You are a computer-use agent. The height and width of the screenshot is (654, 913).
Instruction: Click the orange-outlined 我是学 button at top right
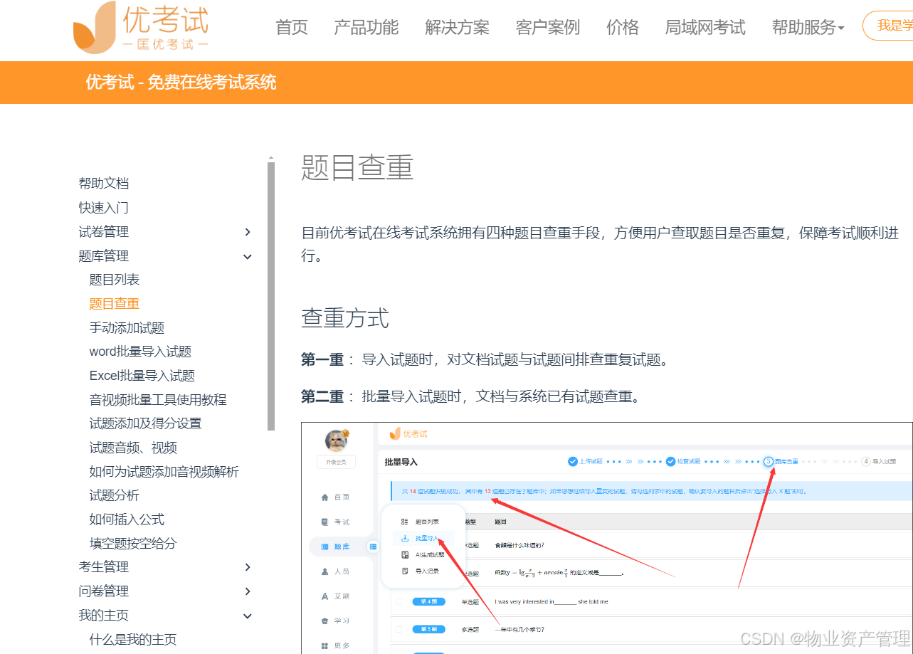coord(890,26)
